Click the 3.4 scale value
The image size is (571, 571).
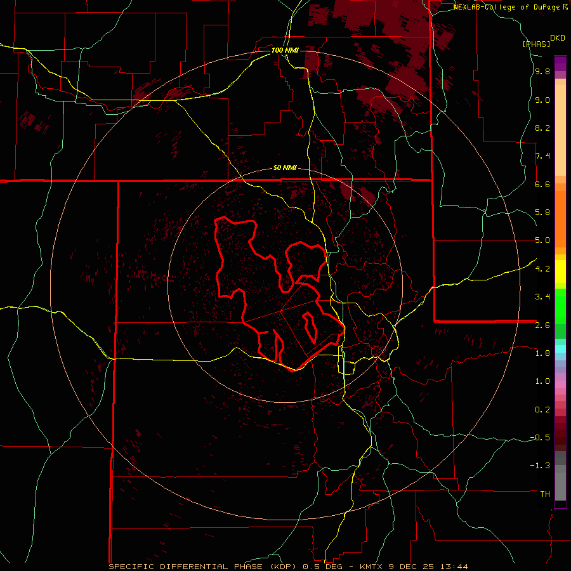pyautogui.click(x=542, y=297)
